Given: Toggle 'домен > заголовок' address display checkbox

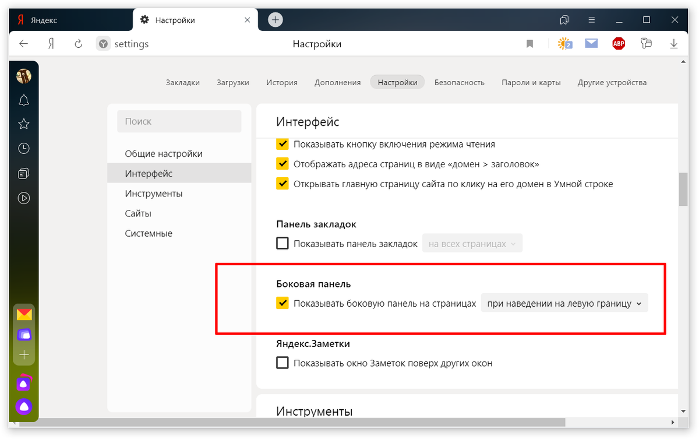Looking at the screenshot, I should pyautogui.click(x=283, y=164).
